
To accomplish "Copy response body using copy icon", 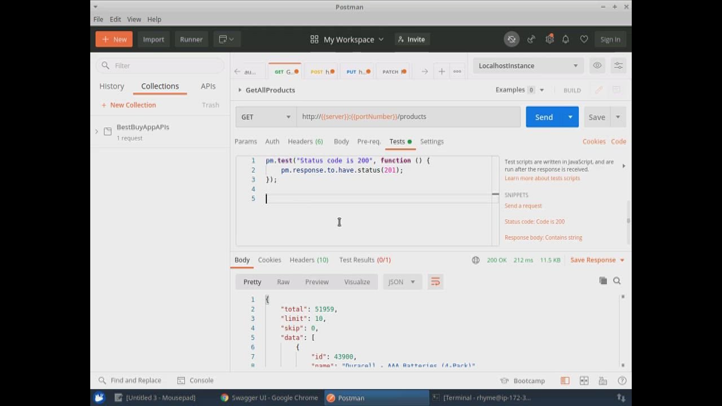I will (x=603, y=281).
